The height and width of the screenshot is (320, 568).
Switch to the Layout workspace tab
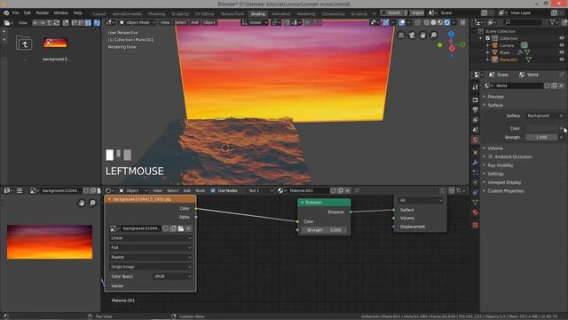coord(99,14)
